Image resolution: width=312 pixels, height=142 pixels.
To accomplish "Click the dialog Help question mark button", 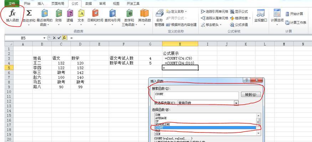I will (246, 80).
